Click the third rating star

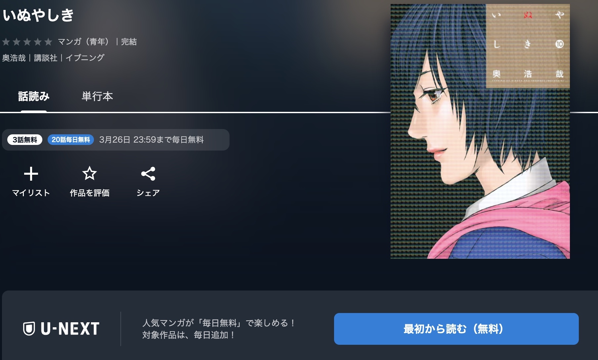[x=27, y=42]
